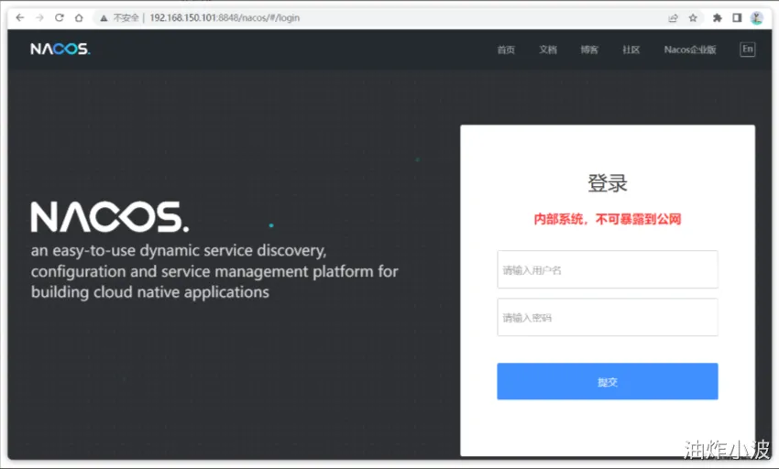Screen dimensions: 779x469
Task: Toggle the browser side panel icon
Action: click(737, 18)
